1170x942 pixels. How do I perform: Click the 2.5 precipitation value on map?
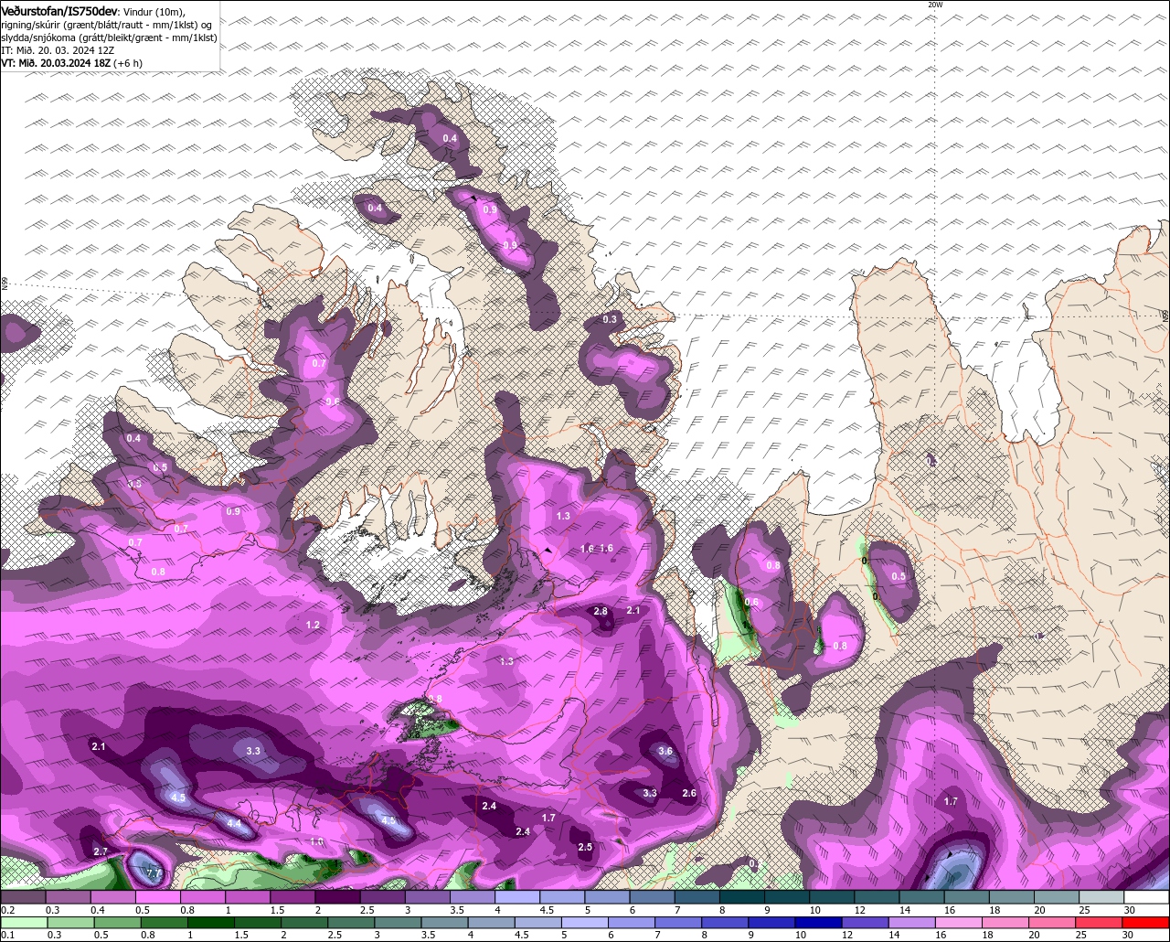(x=585, y=847)
